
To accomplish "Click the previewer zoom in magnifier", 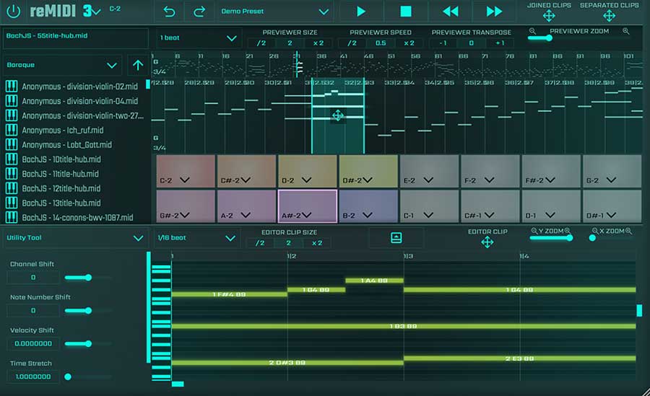I will 626,31.
